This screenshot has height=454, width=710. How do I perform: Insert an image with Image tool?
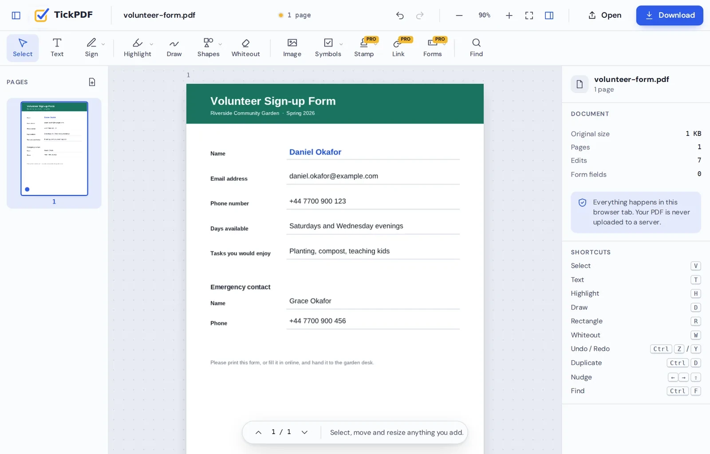pos(292,48)
